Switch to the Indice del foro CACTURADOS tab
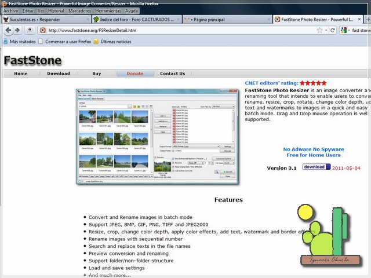Screen dimensions: 371x278 point(137,20)
